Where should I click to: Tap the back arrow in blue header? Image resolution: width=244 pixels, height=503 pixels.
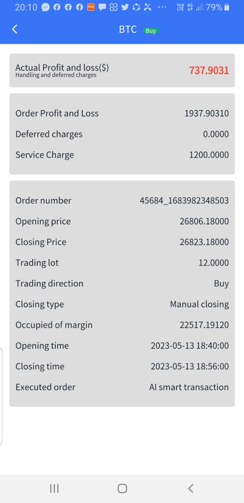15,29
